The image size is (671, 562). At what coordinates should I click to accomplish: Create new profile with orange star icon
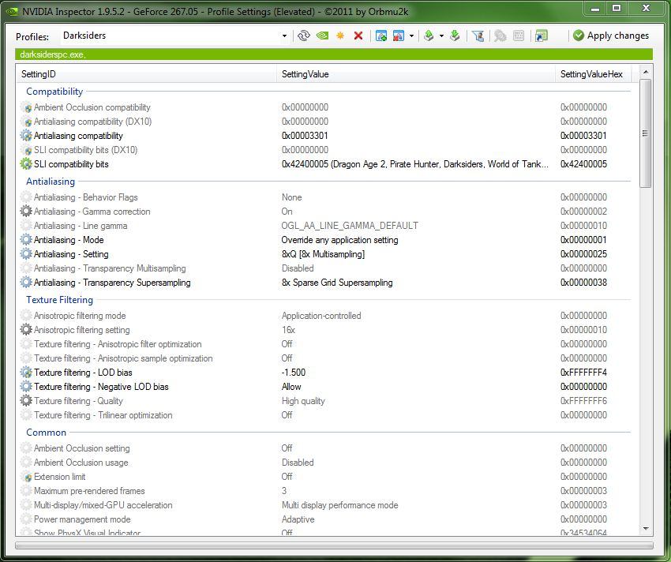[340, 36]
